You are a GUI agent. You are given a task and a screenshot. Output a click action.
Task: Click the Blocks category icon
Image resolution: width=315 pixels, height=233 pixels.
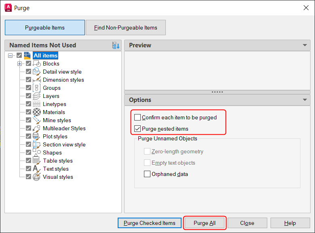(36, 64)
